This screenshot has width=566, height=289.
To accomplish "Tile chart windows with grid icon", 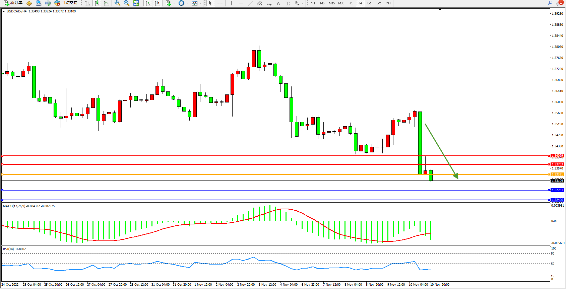I will tap(136, 3).
